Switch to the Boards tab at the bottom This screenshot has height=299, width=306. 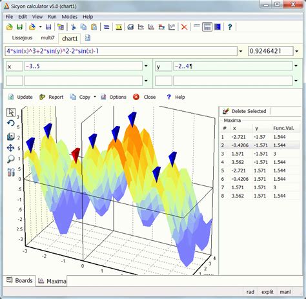coord(19,280)
